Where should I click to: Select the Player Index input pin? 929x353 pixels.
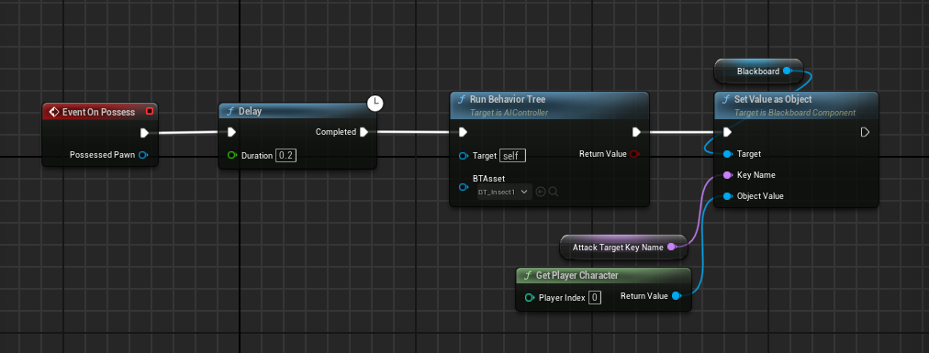click(x=530, y=297)
